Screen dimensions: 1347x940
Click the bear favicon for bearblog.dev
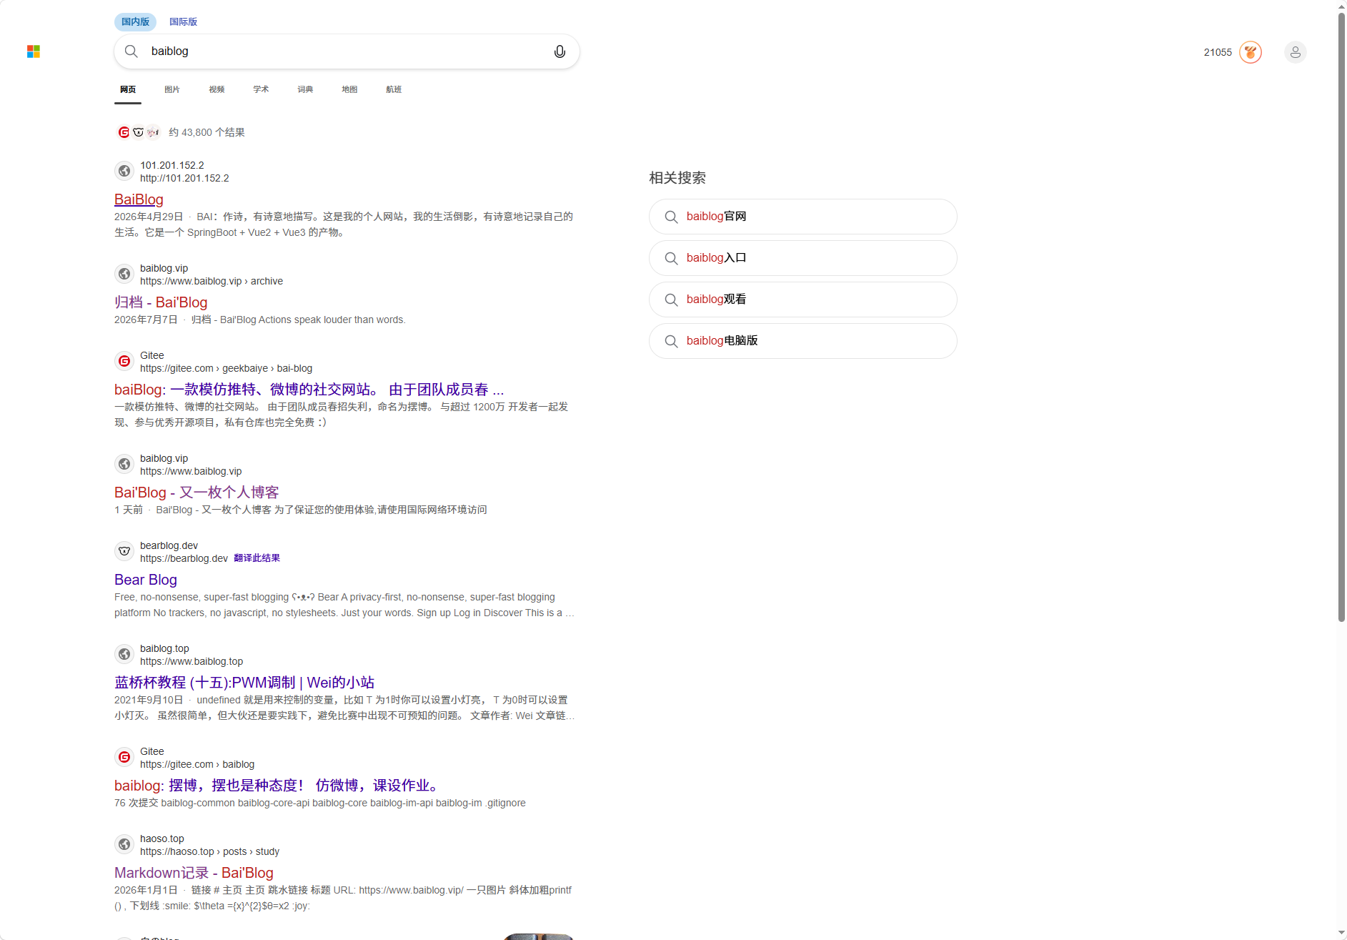pos(124,551)
